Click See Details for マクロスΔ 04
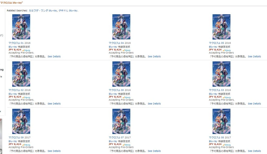Image resolution: width=267 pixels, height=154 pixels. tap(154, 56)
